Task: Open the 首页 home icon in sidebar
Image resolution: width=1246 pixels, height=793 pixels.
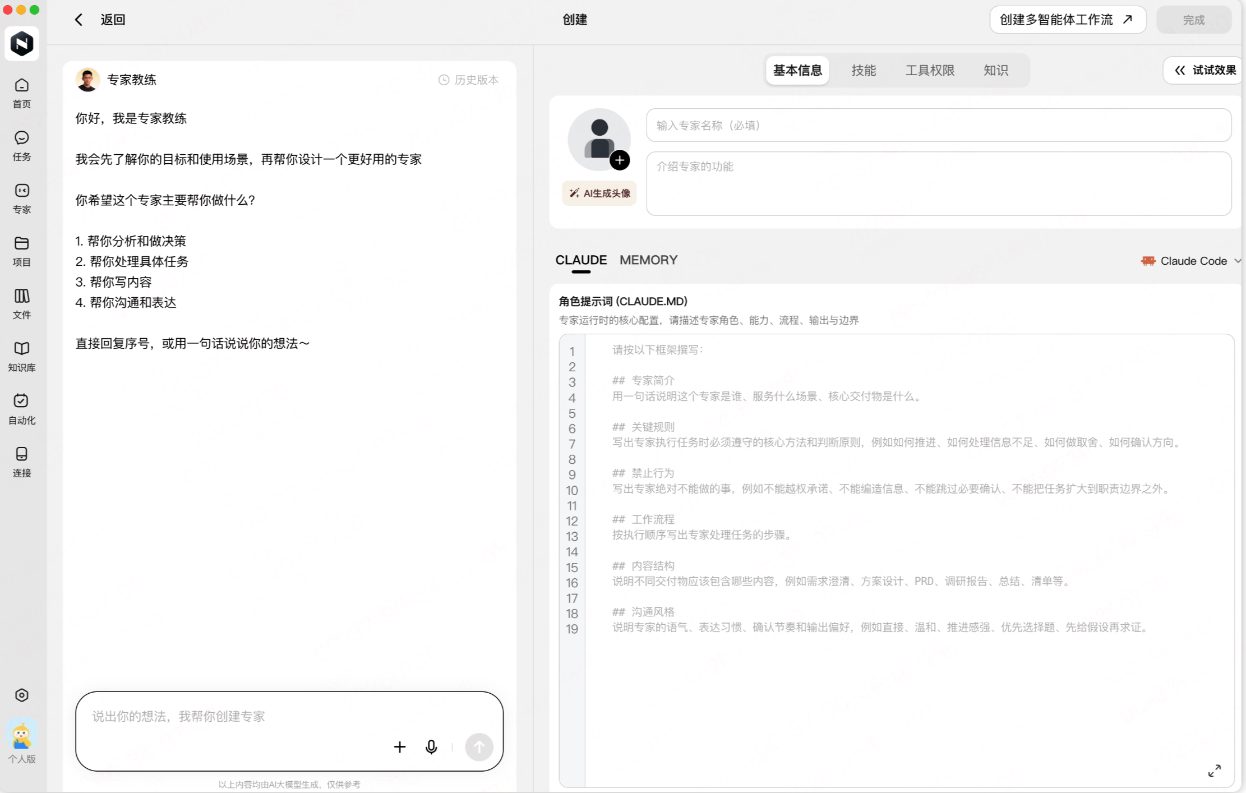Action: tap(22, 93)
